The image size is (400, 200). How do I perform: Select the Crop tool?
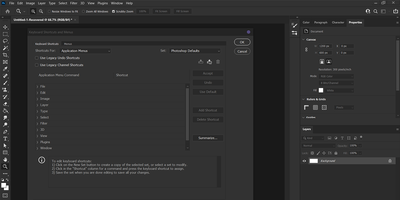coord(5,55)
